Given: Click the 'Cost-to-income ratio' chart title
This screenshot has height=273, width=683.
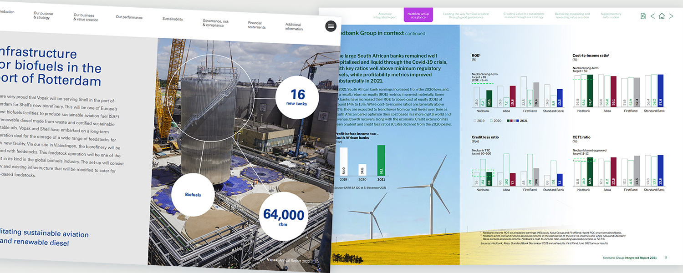Looking at the screenshot, I should pos(591,56).
